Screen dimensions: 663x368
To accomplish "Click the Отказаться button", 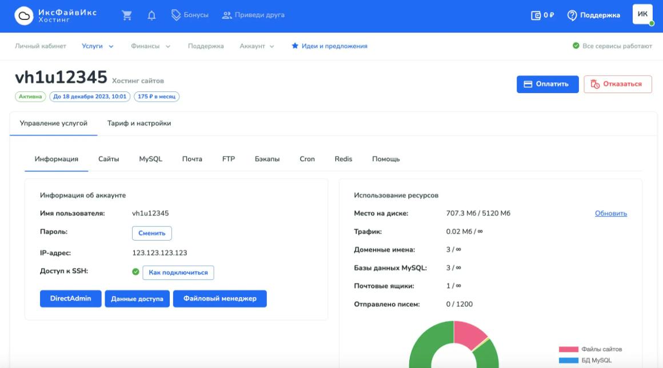I will pos(618,84).
